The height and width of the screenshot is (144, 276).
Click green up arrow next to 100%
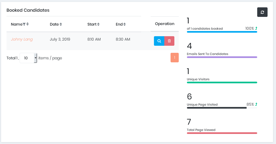tap(256, 28)
